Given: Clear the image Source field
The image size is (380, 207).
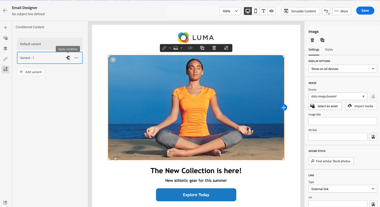Looking at the screenshot, I should [363, 96].
